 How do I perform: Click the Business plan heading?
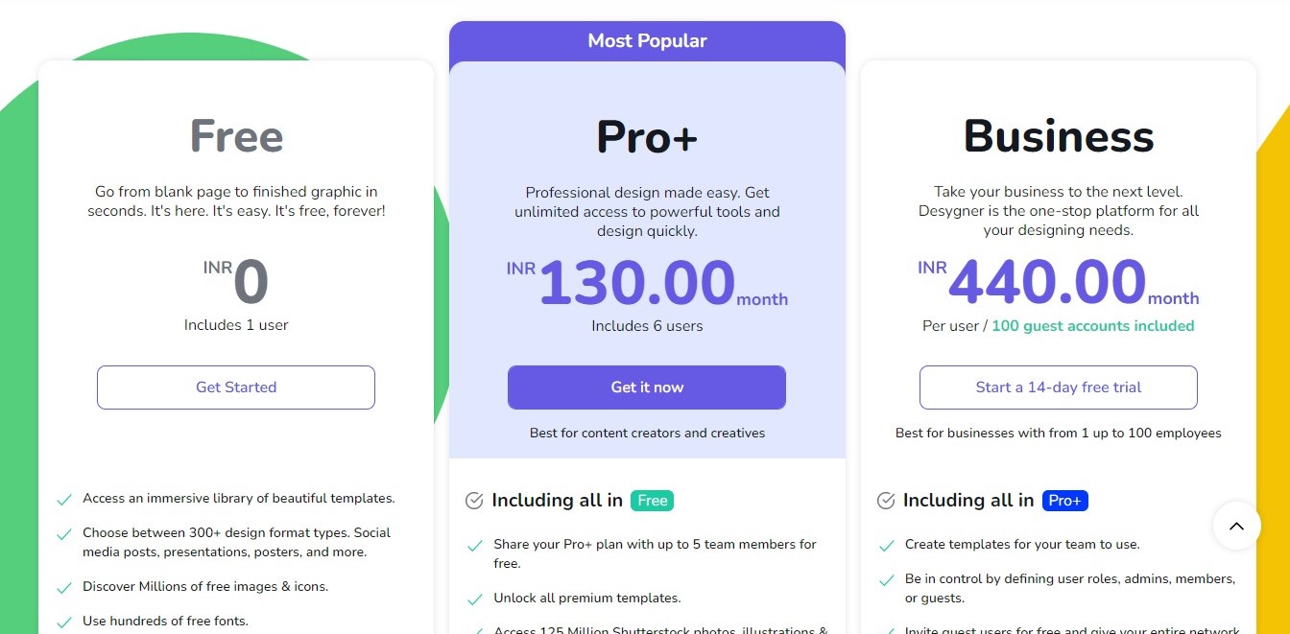point(1059,136)
